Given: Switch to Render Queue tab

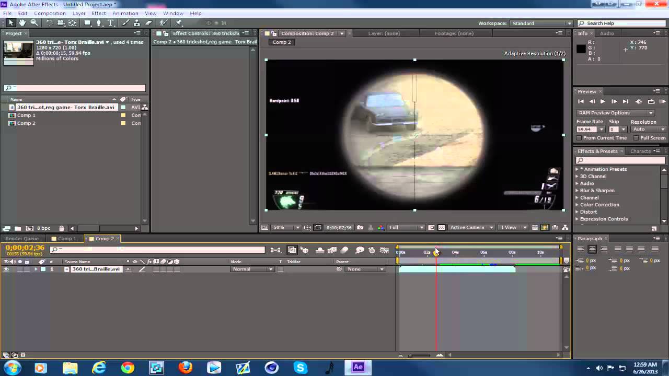Looking at the screenshot, I should pos(22,239).
